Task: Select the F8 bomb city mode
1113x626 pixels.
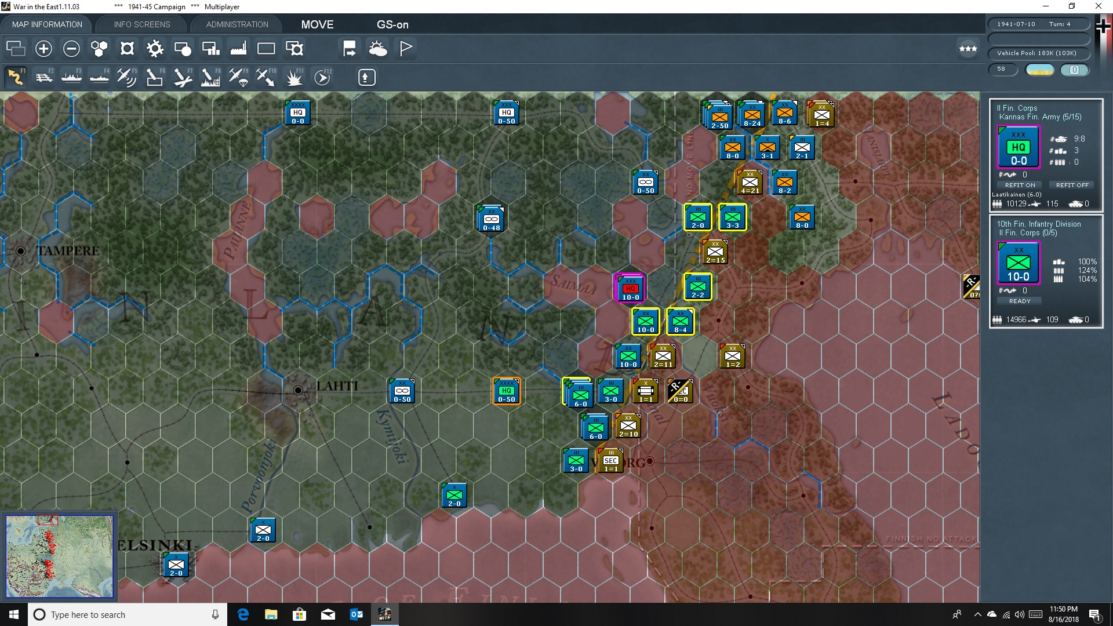Action: tap(210, 77)
